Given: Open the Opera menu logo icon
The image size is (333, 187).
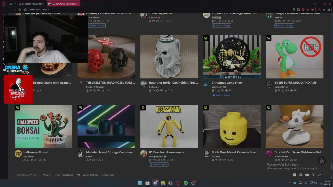Looking at the screenshot, I should [x=4, y=4].
